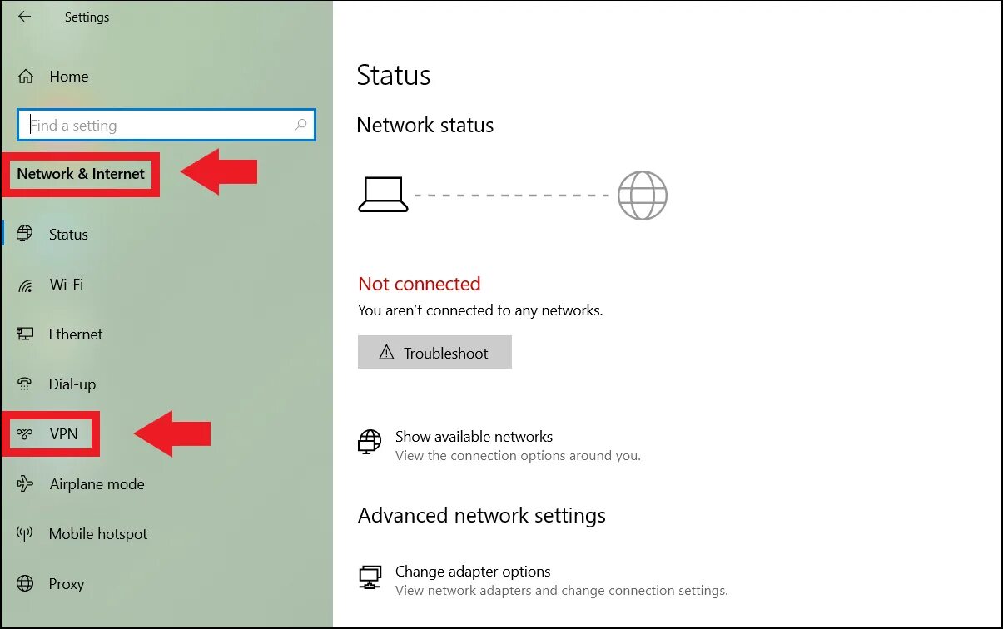
Task: Click the Wi-Fi signal icon
Action: tap(25, 285)
